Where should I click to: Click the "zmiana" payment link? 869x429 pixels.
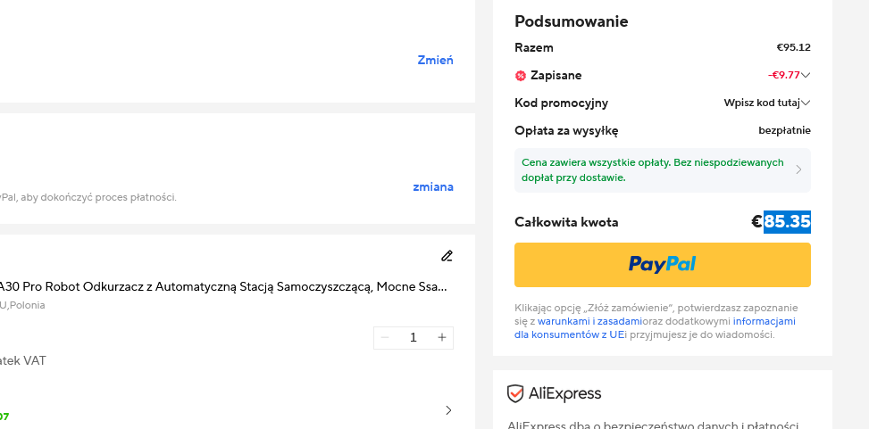pos(433,186)
